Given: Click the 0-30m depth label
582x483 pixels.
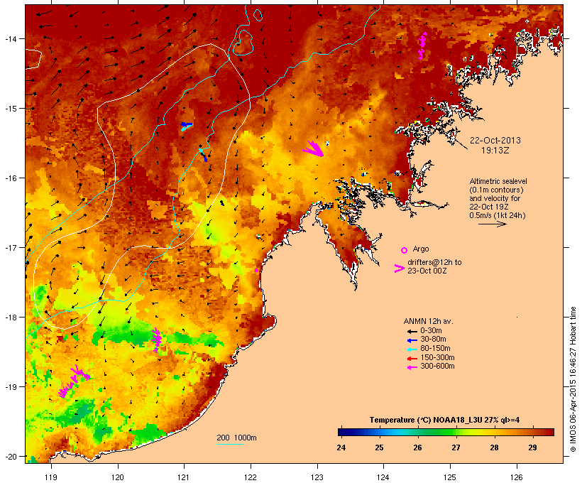Looking at the screenshot, I should (x=431, y=331).
